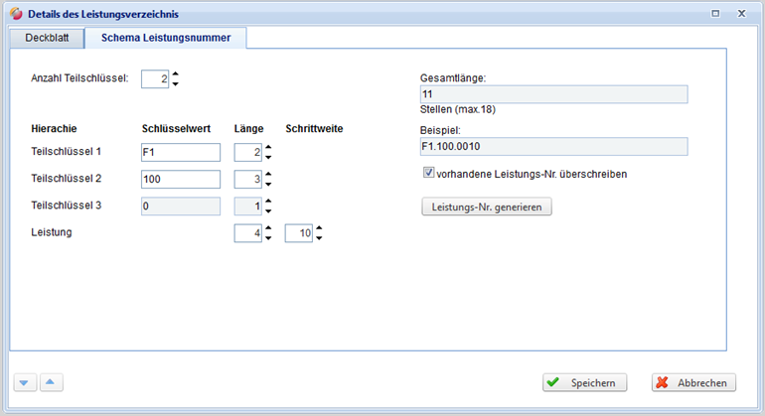Viewport: 765px width, 416px height.
Task: Close the dialog with the X icon
Action: point(741,14)
